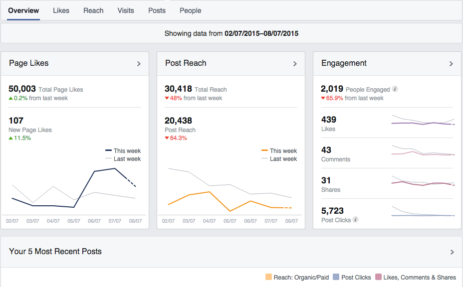Expand the Post Reach panel arrow
463x287 pixels.
[295, 64]
